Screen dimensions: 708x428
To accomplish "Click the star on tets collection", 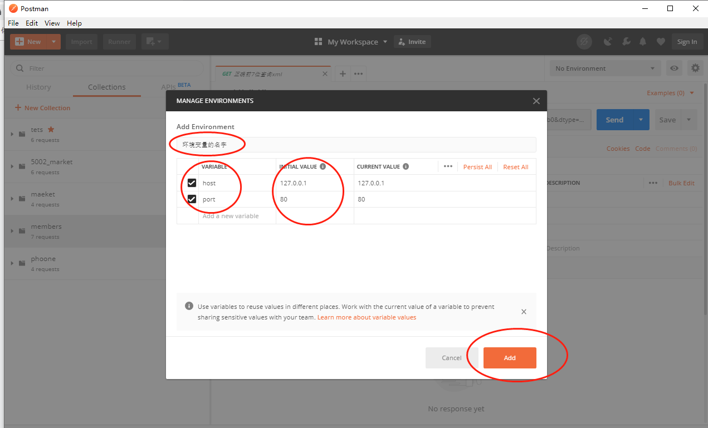I will tap(51, 130).
